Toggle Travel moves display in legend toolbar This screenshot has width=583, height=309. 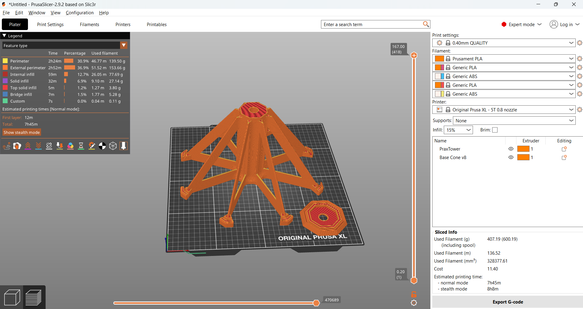7,146
